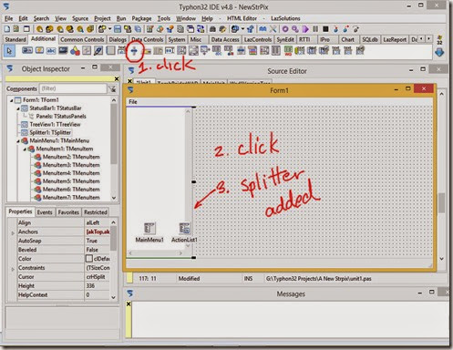Click the New Unit toolbar icon
Image resolution: width=453 pixels, height=350 pixels.
click(7, 29)
